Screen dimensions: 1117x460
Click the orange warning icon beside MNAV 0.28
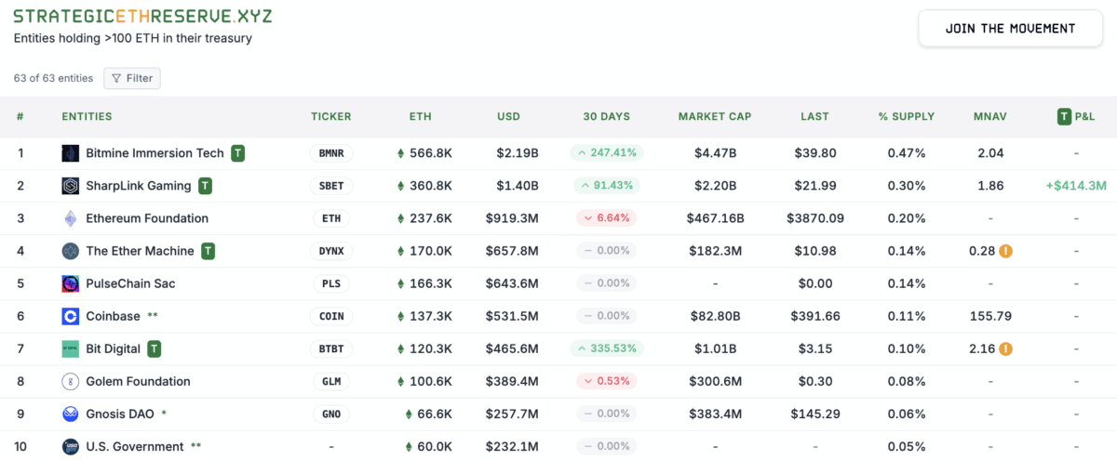(1005, 251)
